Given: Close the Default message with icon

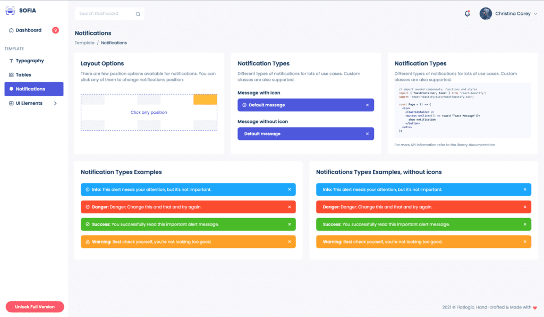Looking at the screenshot, I should [368, 105].
